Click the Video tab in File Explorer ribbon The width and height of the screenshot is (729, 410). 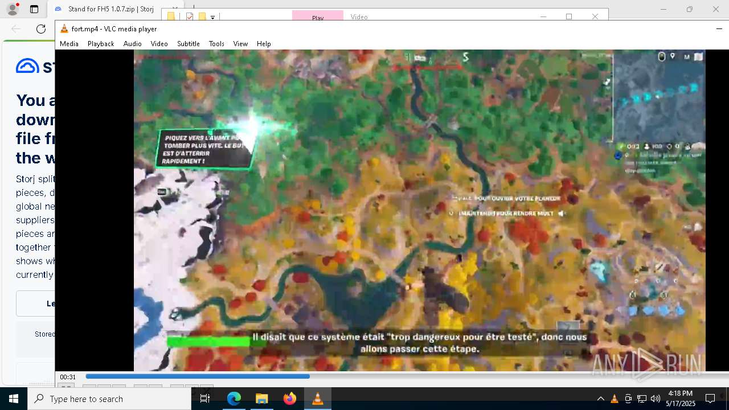pyautogui.click(x=359, y=17)
